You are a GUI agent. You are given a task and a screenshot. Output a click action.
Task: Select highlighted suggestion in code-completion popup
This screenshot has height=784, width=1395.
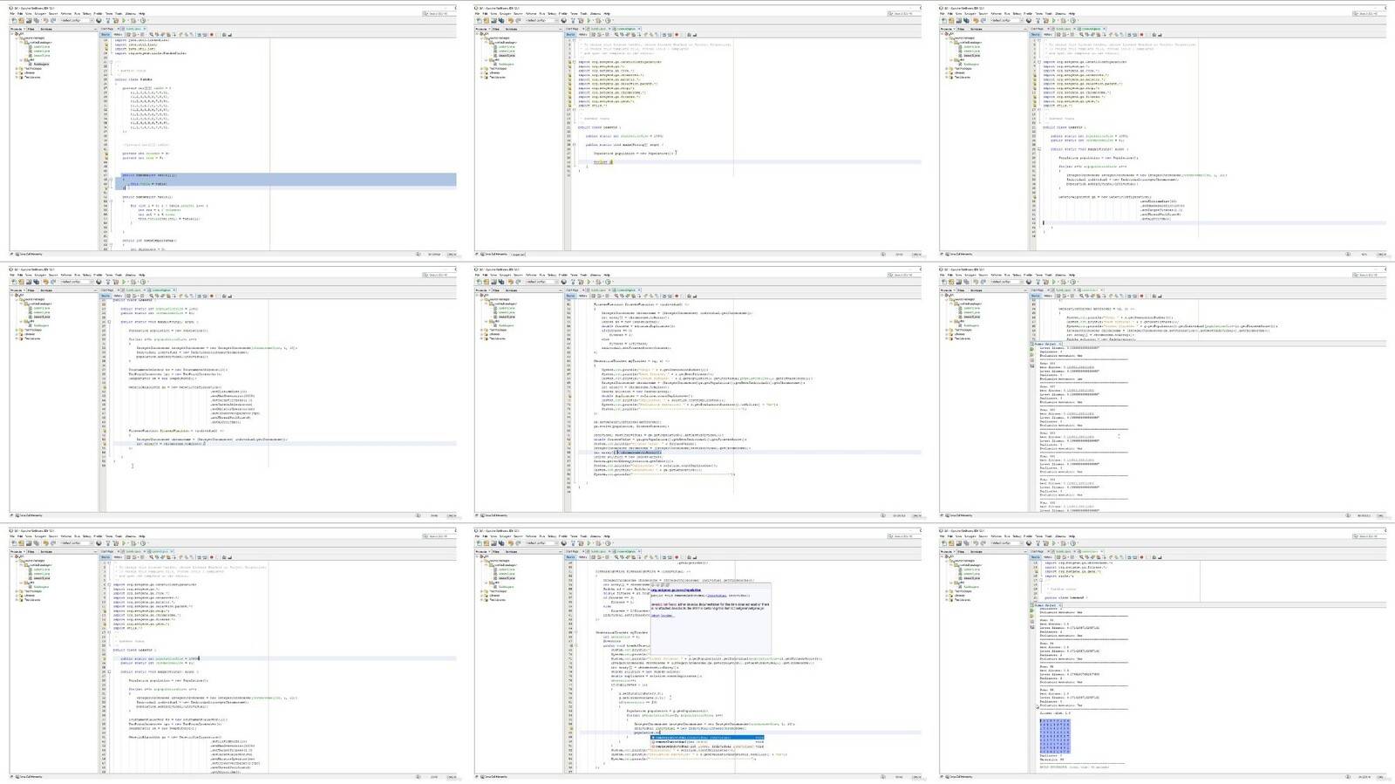[x=707, y=737]
